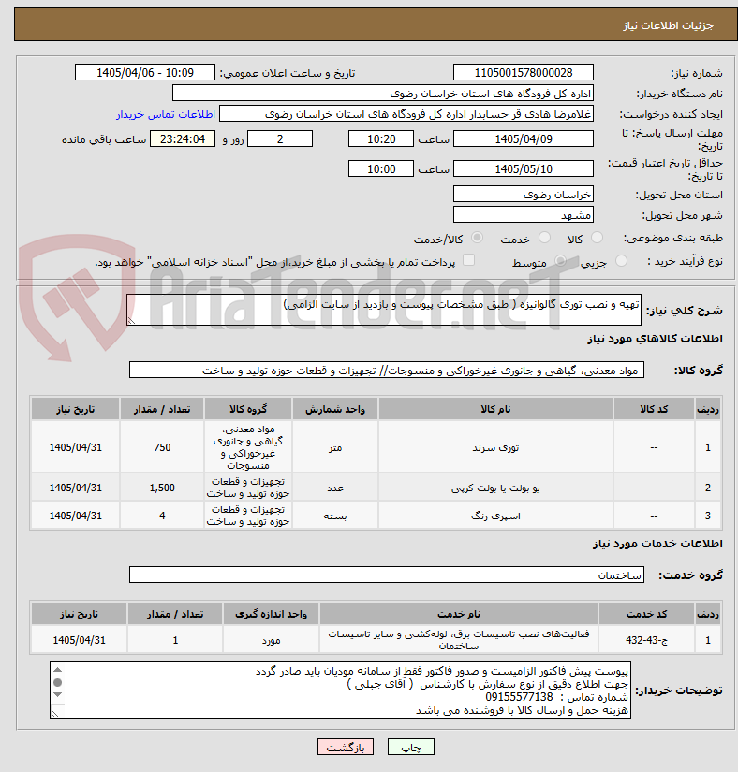
Task: Click the deadline time field 10:20
Action: coord(381,138)
